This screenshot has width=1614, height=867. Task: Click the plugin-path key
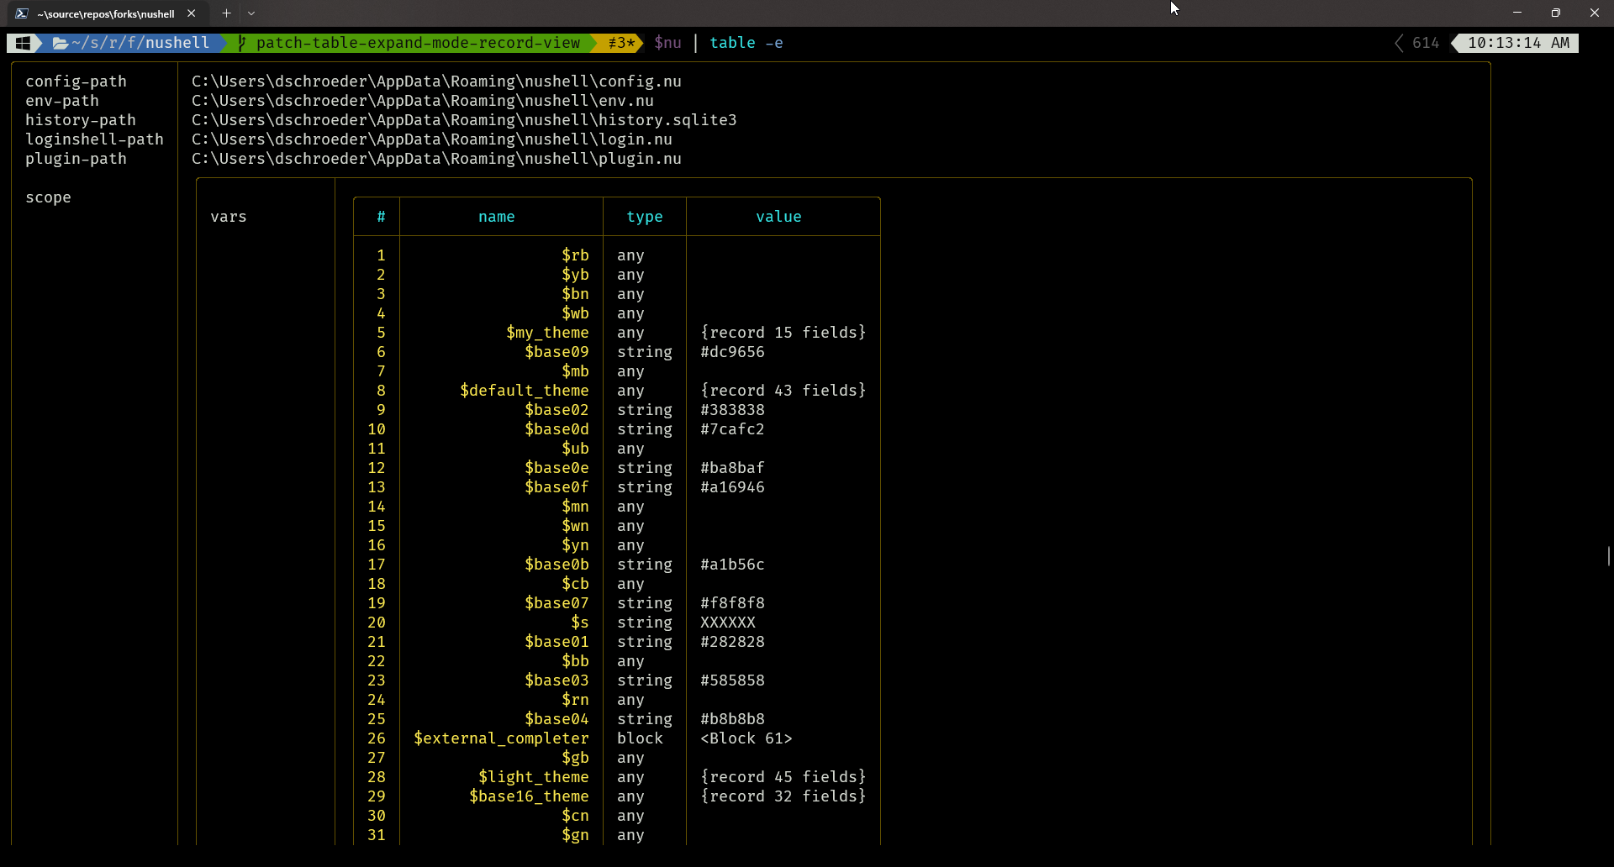click(x=76, y=159)
